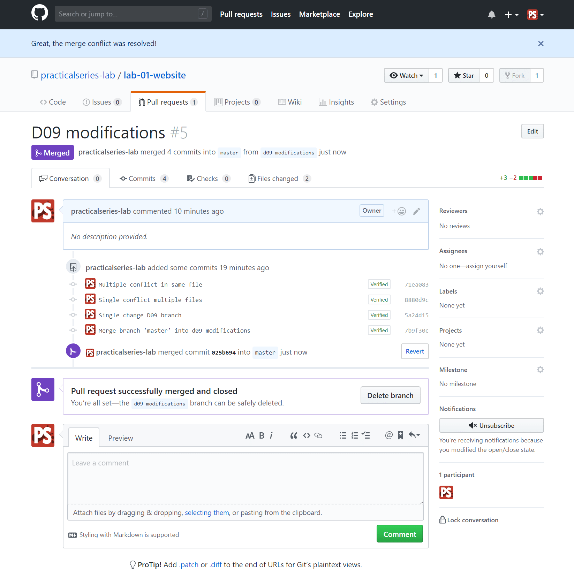This screenshot has width=574, height=577.
Task: Open merged commit 025b694
Action: coord(224,352)
